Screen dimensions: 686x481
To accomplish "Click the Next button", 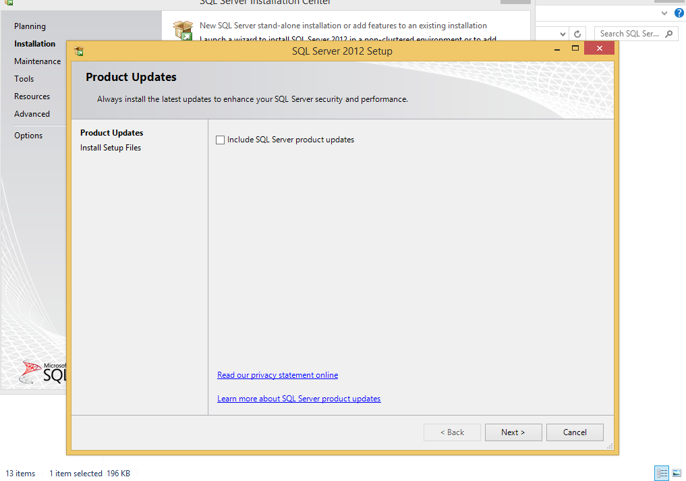I will click(513, 432).
